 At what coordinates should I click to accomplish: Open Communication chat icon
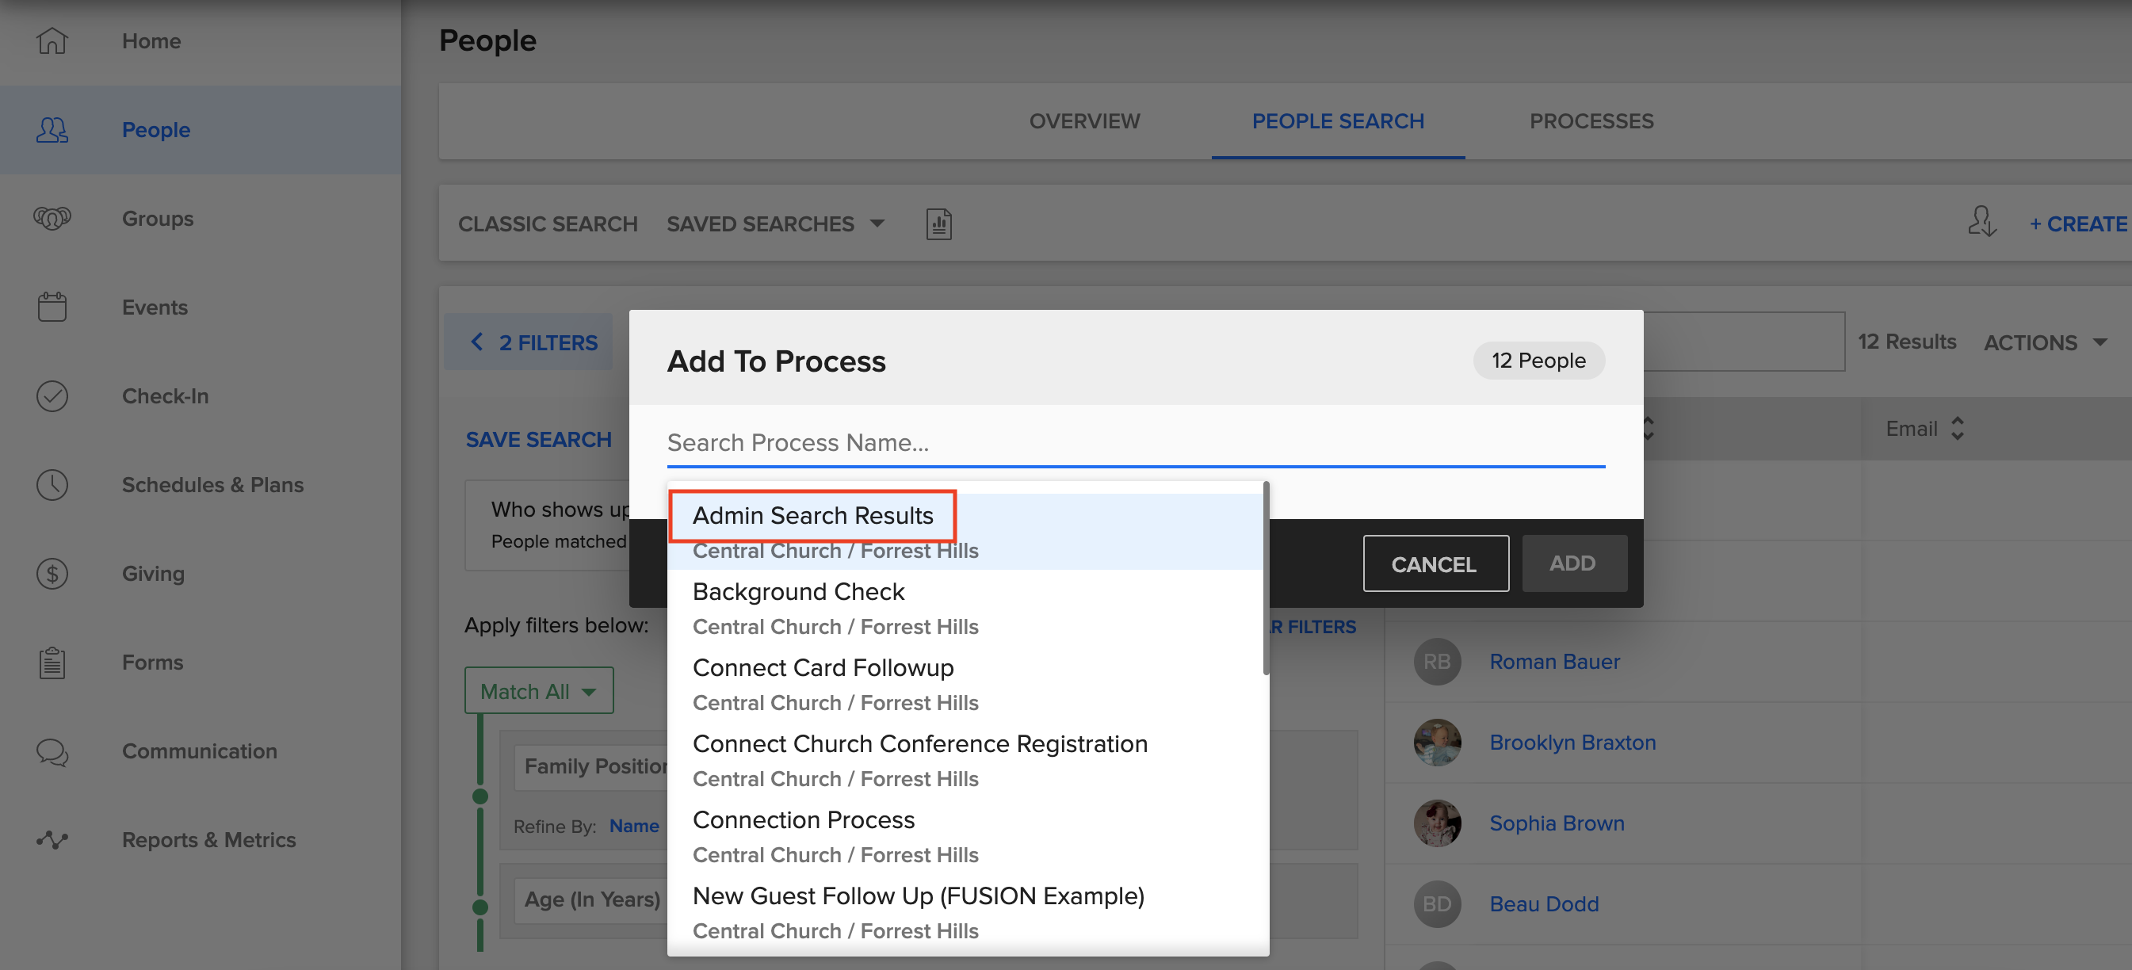coord(52,751)
